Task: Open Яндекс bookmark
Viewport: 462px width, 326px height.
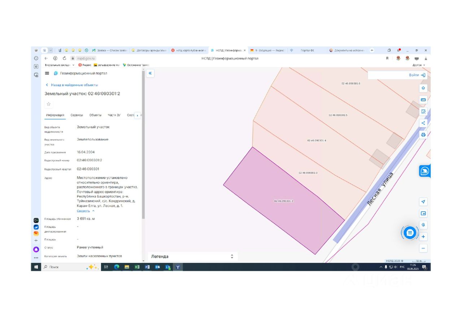Action: (85, 65)
